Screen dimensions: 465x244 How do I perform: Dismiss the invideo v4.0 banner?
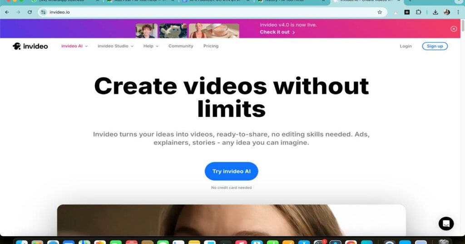454,29
